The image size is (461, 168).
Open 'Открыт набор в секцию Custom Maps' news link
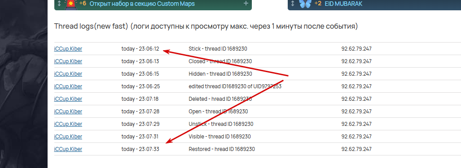[x=142, y=4]
